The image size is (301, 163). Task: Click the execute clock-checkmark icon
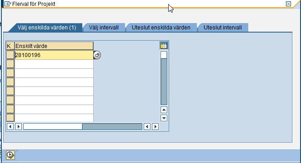[10, 155]
